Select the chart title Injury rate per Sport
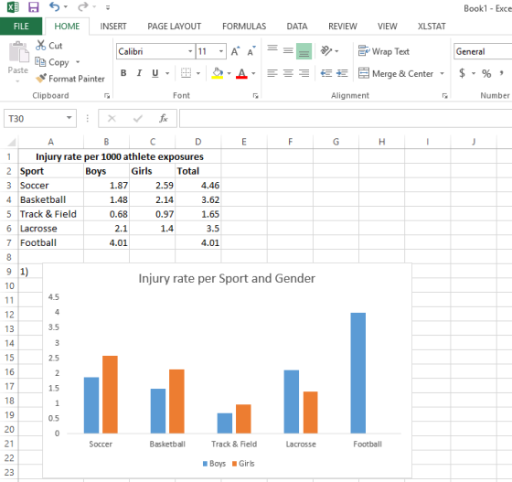512x482 pixels. tap(227, 278)
